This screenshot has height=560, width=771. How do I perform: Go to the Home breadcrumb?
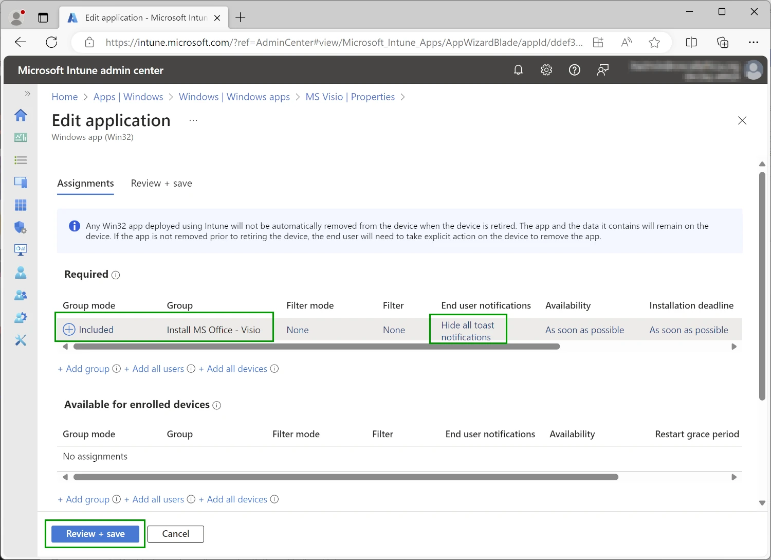(x=65, y=97)
